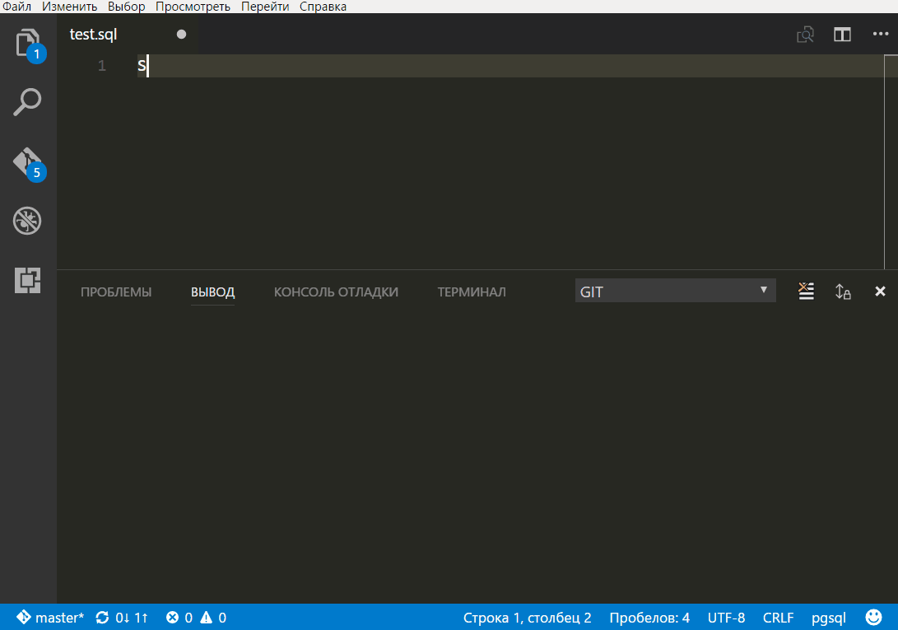898x630 pixels.
Task: Switch to the ТЕРМИНАЛ tab
Action: click(472, 292)
